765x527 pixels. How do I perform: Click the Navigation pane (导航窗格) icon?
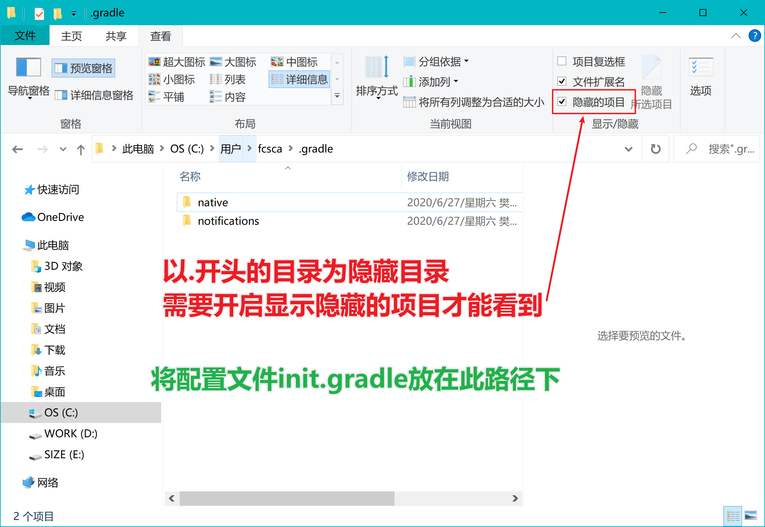(x=28, y=67)
